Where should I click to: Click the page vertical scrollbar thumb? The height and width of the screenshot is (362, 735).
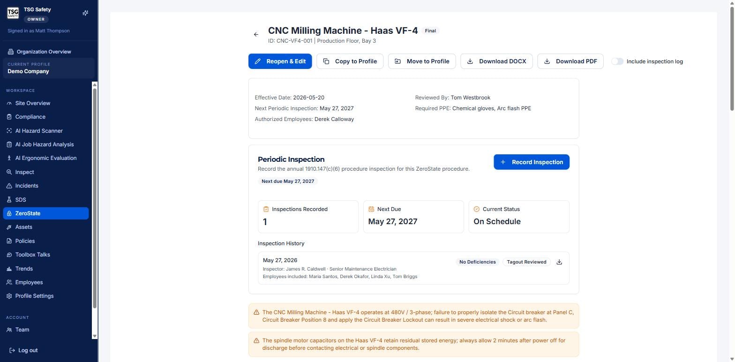click(x=732, y=56)
